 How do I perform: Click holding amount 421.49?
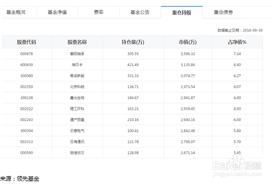click(133, 65)
